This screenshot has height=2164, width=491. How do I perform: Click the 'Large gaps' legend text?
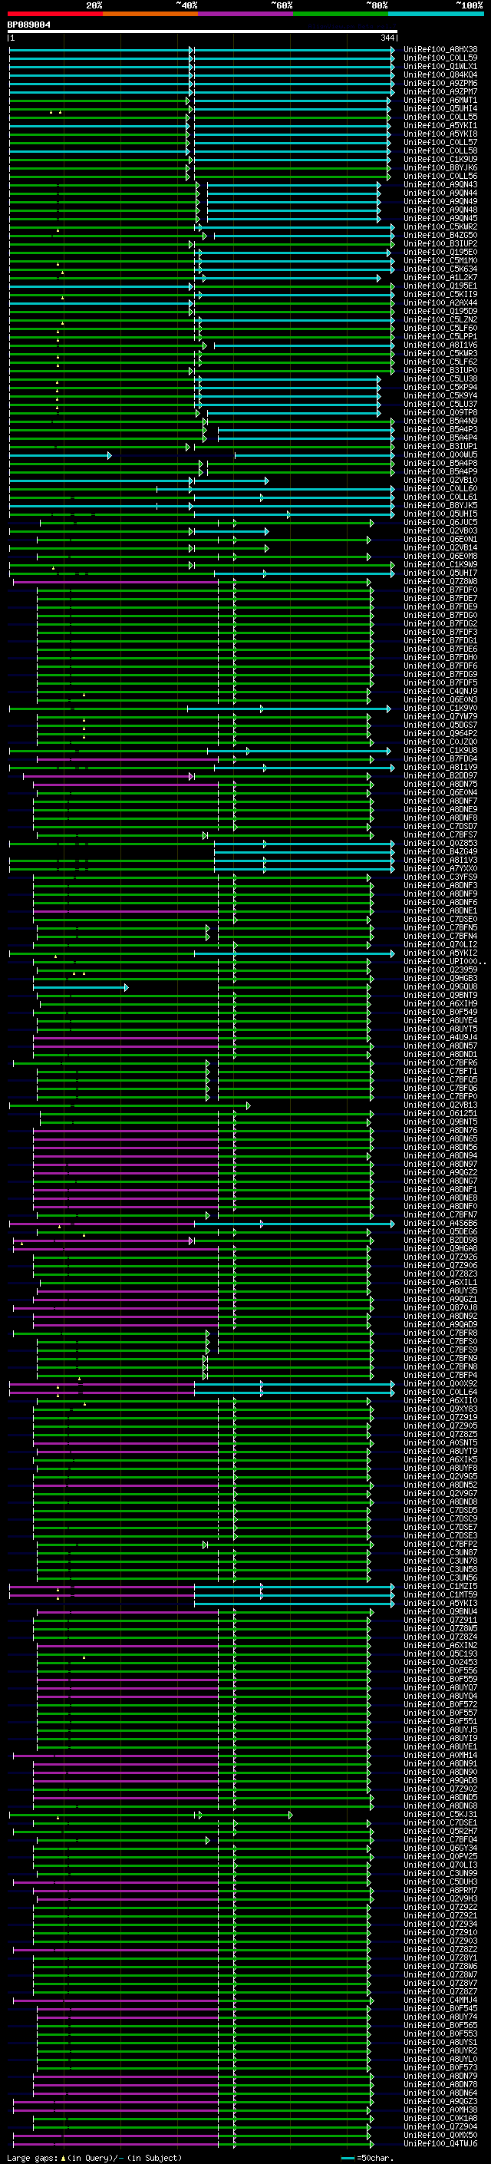[x=33, y=2157]
